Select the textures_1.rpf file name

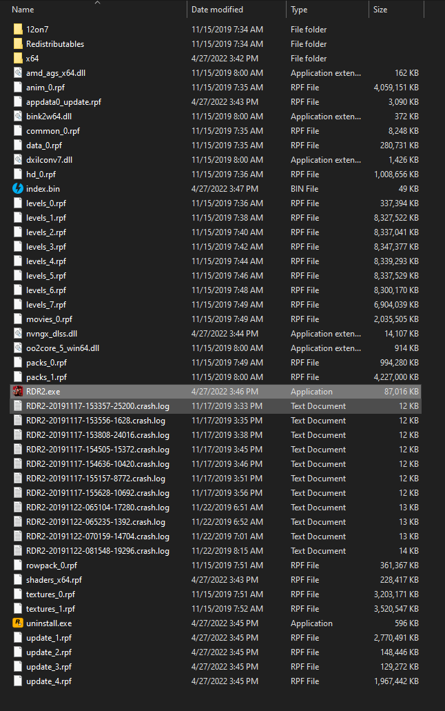[x=51, y=609]
